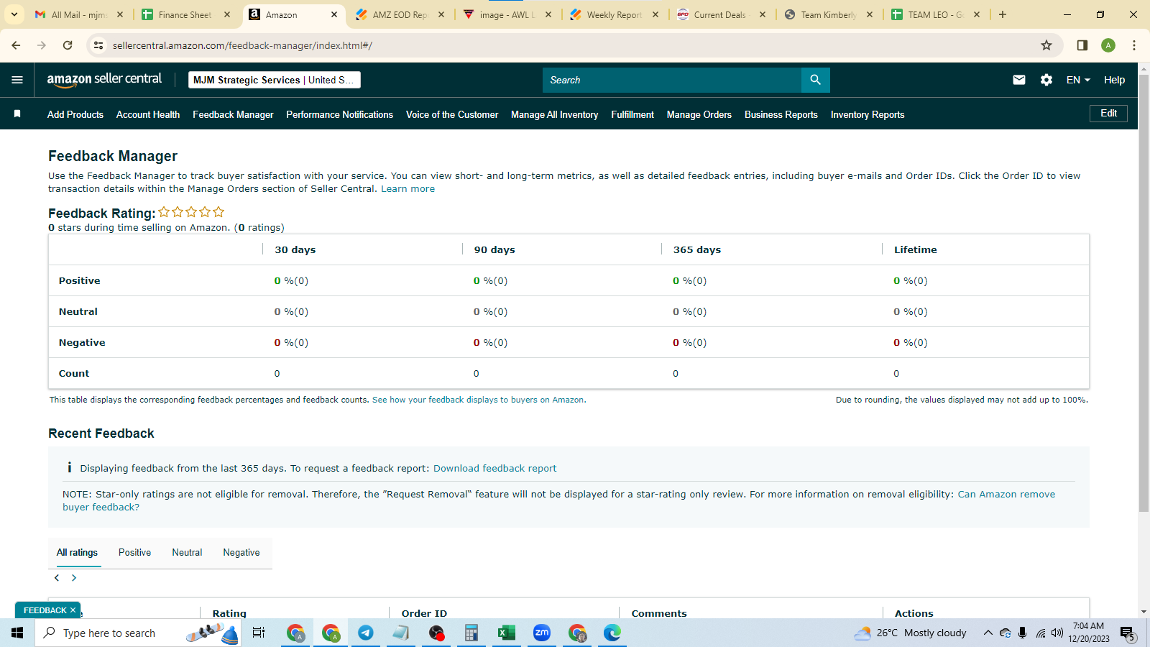Switch to the TEAM LEO tab

[935, 14]
